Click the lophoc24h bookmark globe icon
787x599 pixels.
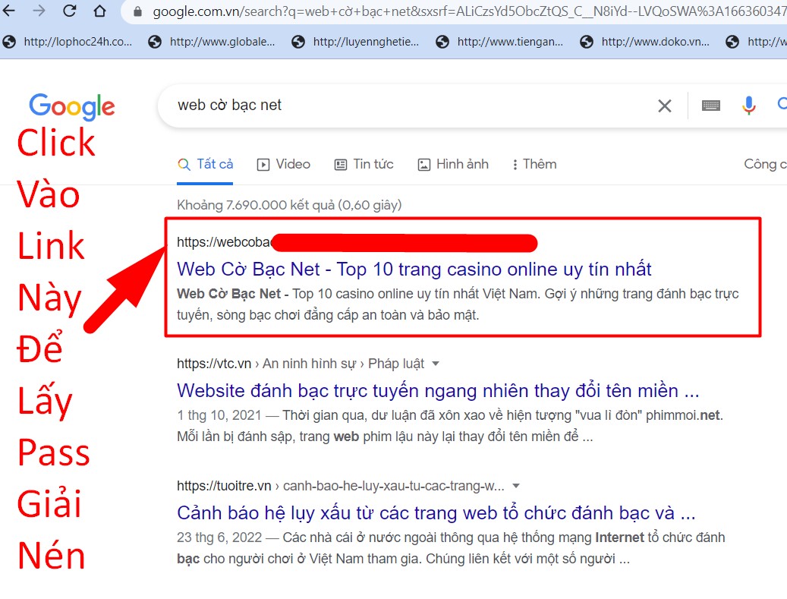(10, 42)
